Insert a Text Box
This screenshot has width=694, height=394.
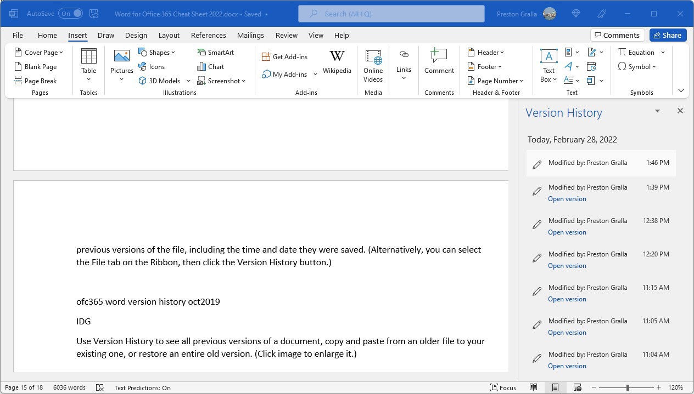click(549, 65)
